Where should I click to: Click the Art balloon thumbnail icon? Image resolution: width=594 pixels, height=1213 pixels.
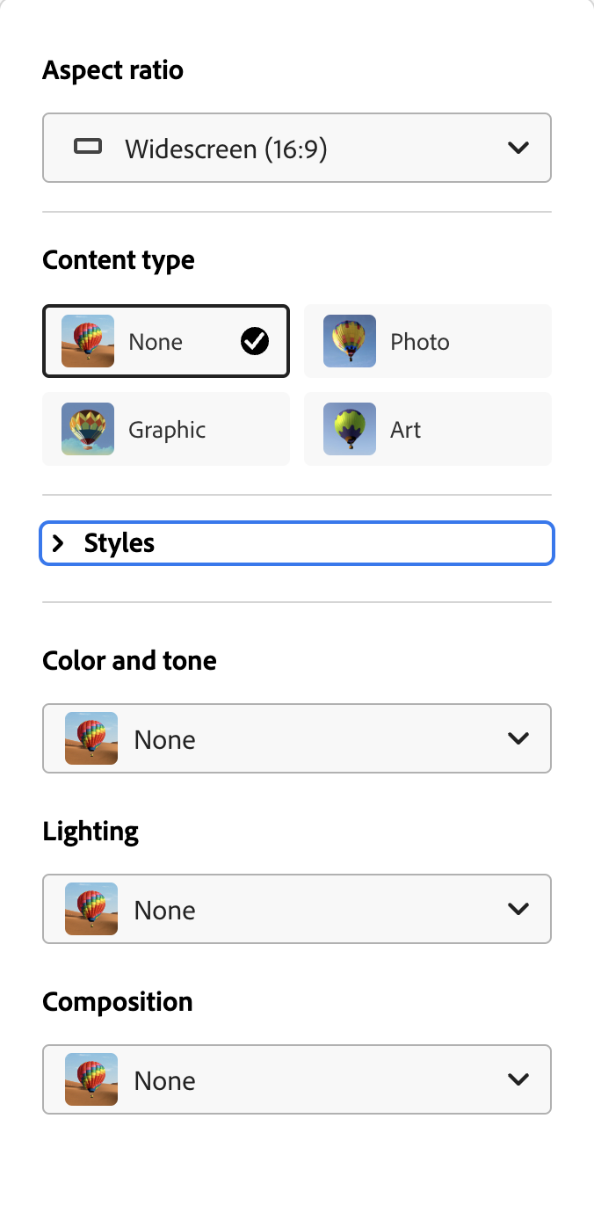click(x=350, y=429)
